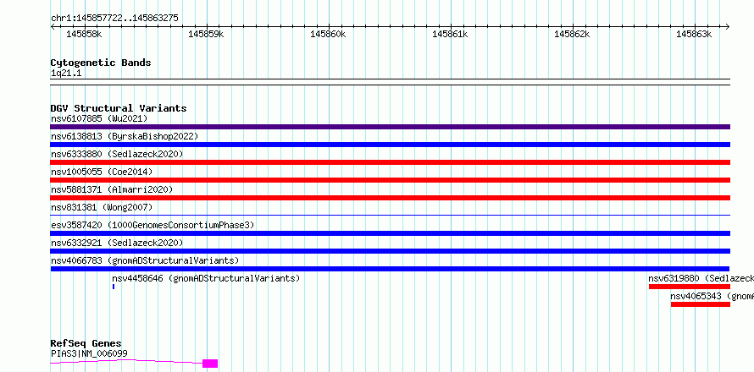
Task: Click the DGV Structural Variants track title
Action: point(119,108)
